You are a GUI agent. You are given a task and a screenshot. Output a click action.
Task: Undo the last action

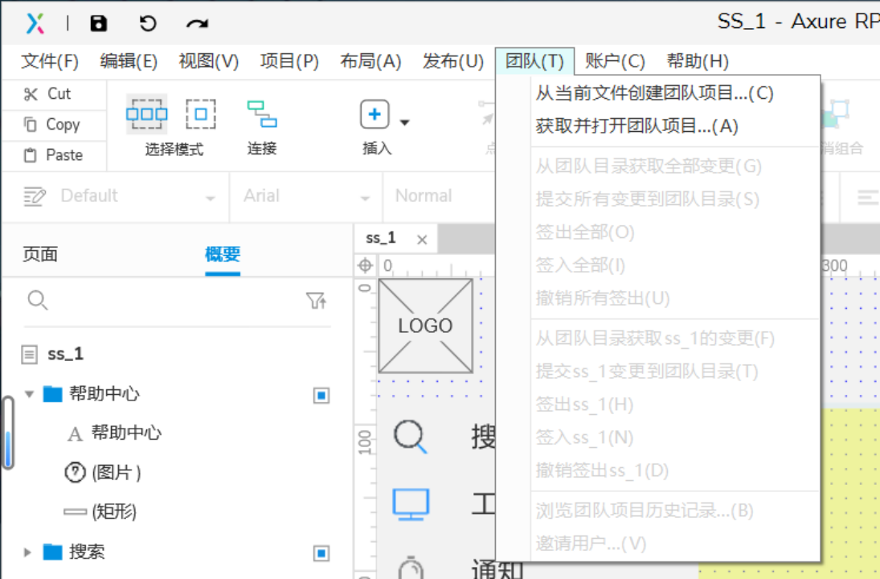[148, 23]
